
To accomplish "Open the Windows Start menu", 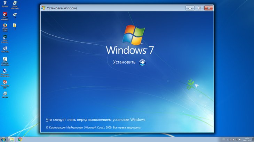I will click(3, 140).
